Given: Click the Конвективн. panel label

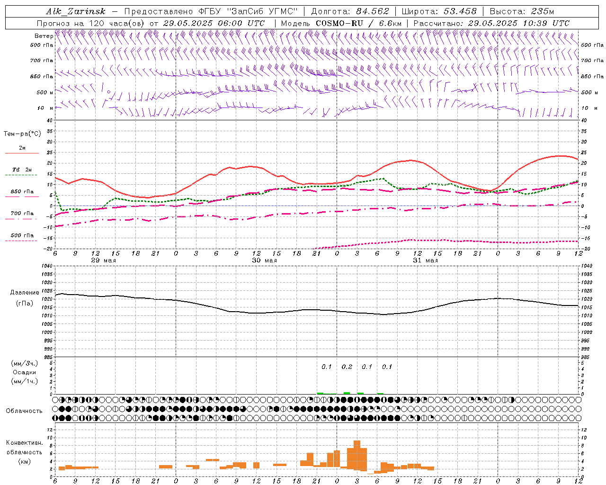Looking at the screenshot, I should [x=24, y=443].
